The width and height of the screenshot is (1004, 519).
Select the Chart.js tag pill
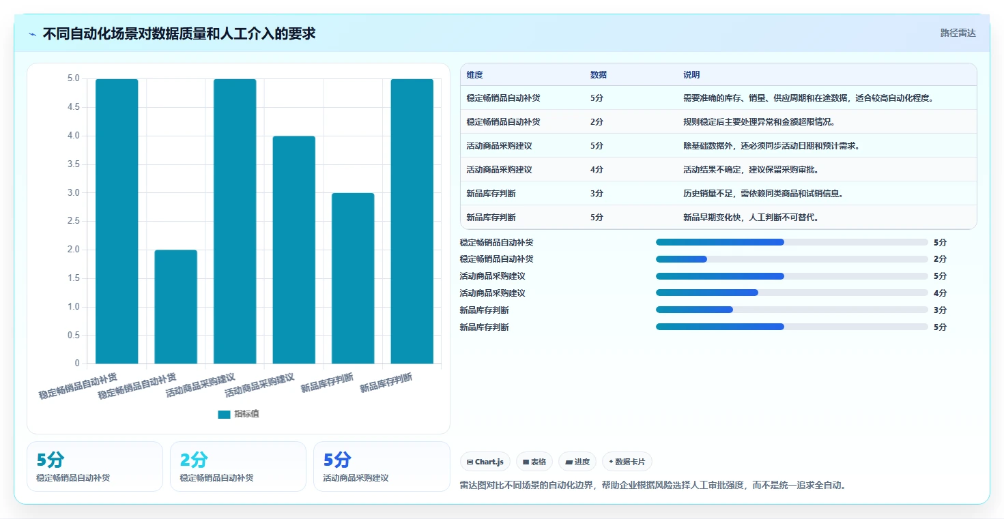pyautogui.click(x=485, y=462)
